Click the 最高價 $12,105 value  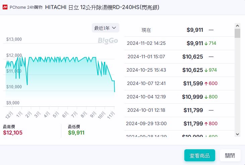[x=13, y=133]
